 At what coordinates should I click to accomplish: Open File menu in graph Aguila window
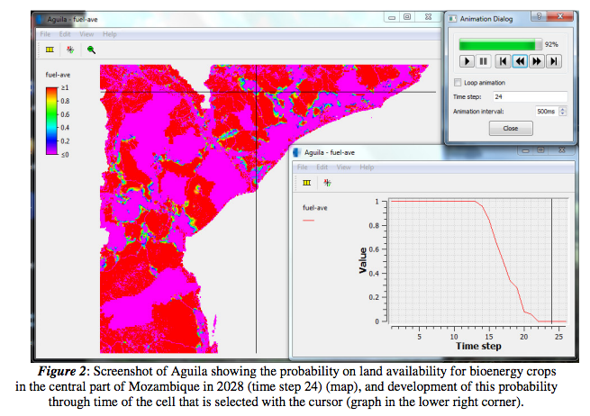[302, 167]
